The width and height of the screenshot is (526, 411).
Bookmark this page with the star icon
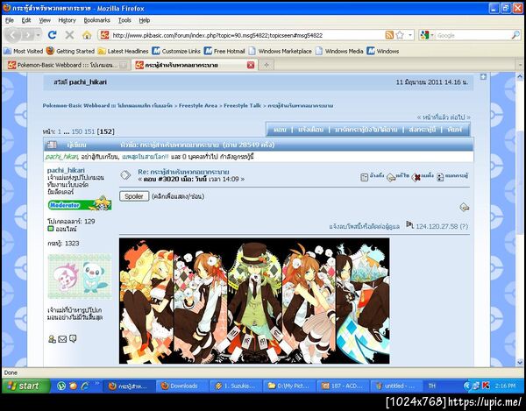[400, 35]
